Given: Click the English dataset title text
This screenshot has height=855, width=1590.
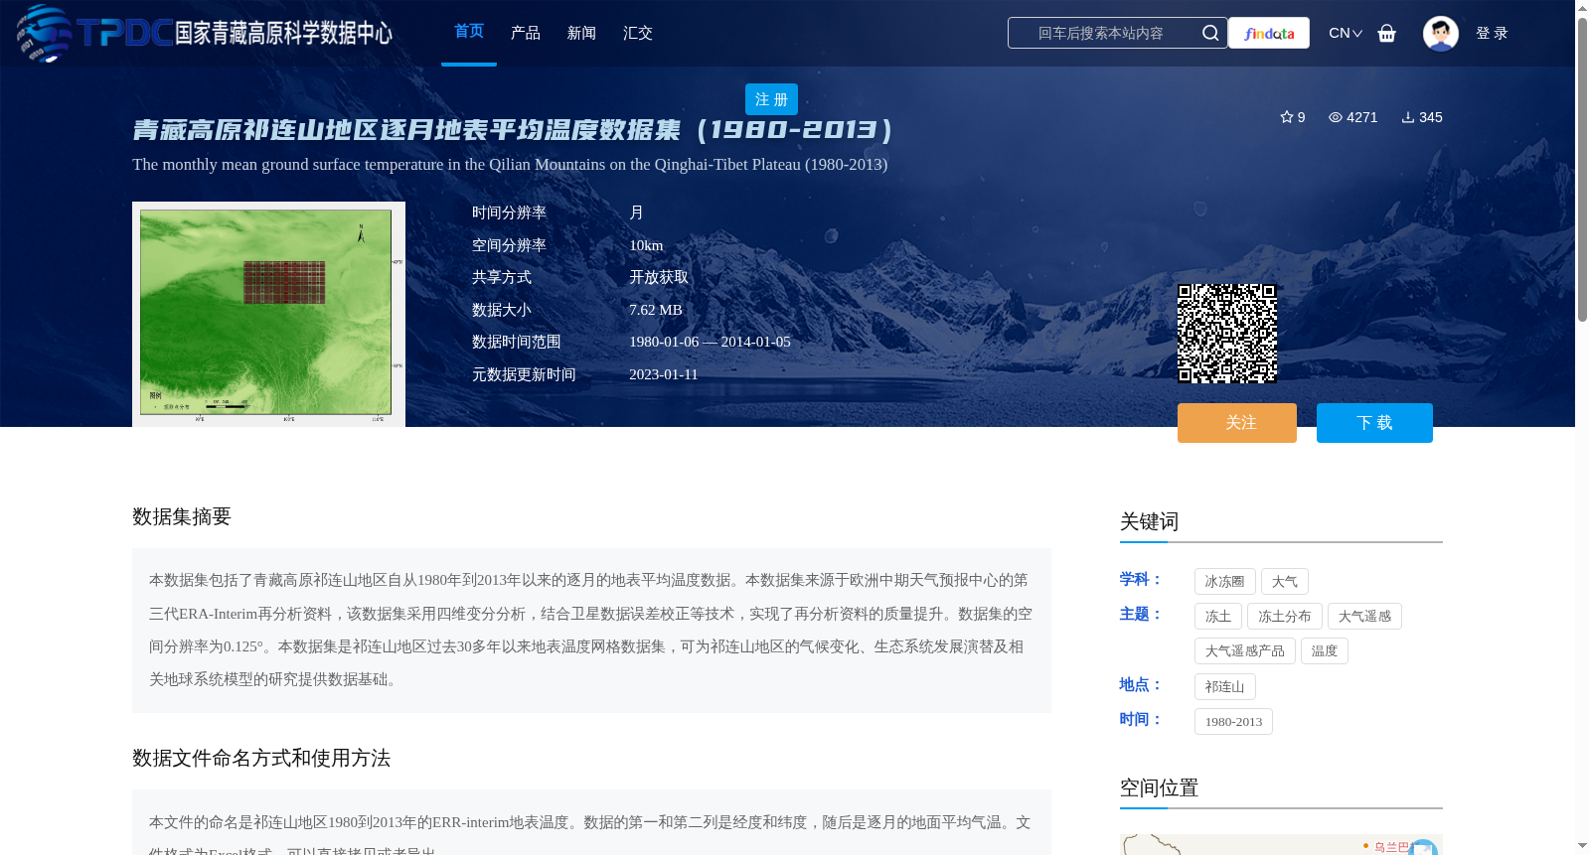Looking at the screenshot, I should [510, 164].
